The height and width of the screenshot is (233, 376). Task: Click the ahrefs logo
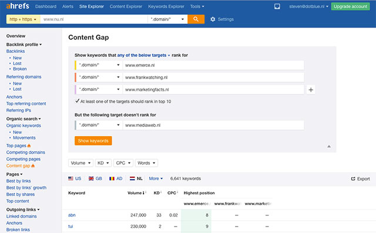(18, 6)
